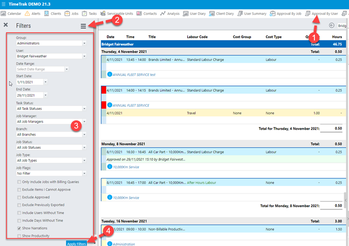Image resolution: width=349 pixels, height=246 pixels.
Task: Click the Cost Group column header
Action: click(x=242, y=37)
